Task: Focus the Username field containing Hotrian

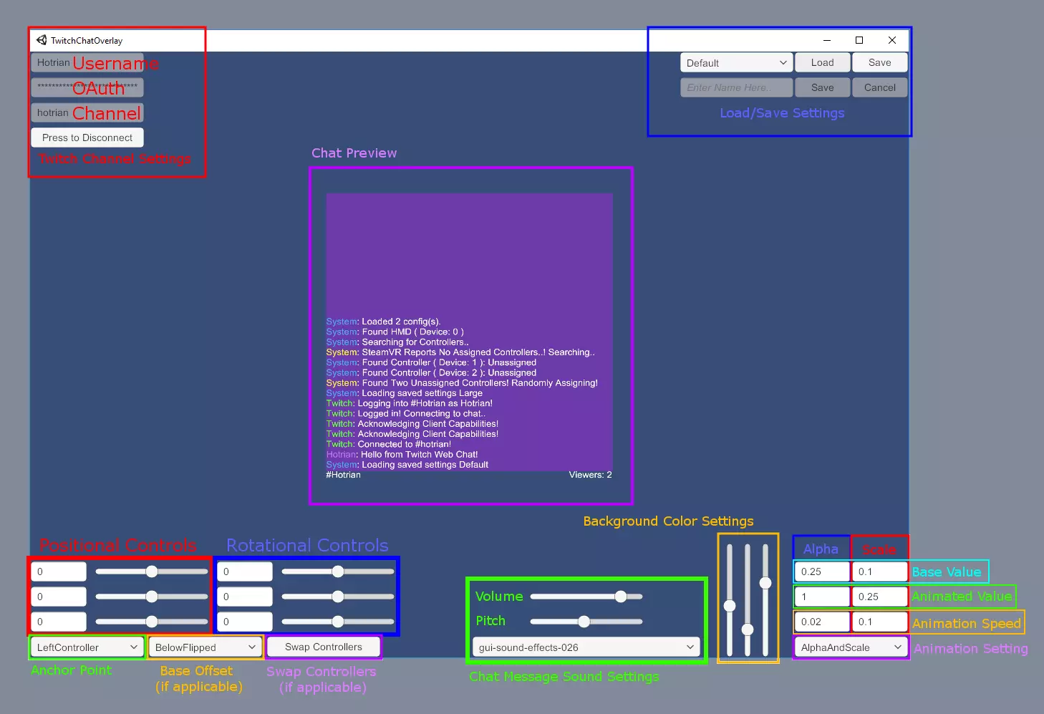Action: point(87,63)
